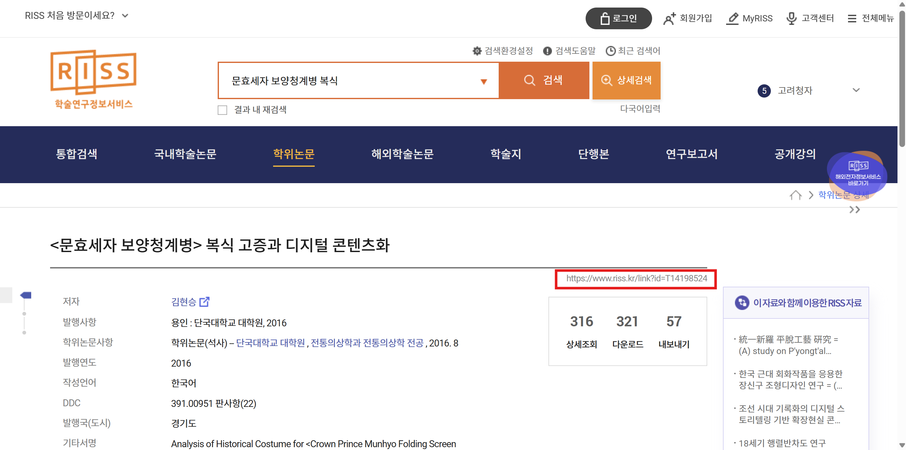This screenshot has width=906, height=450.
Task: Click the MyRISS pencil icon
Action: 733,18
